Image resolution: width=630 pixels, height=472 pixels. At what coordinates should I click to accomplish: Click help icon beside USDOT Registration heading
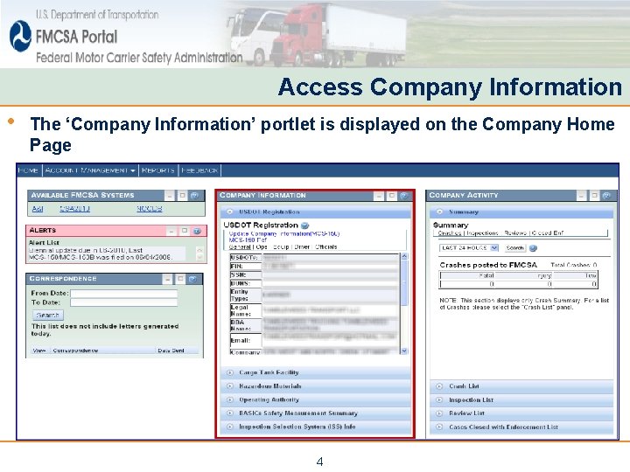click(x=305, y=226)
